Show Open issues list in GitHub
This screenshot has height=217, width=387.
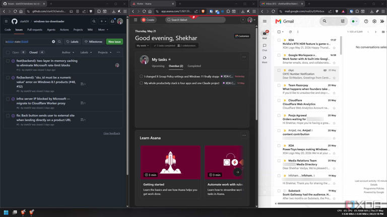tap(19, 52)
